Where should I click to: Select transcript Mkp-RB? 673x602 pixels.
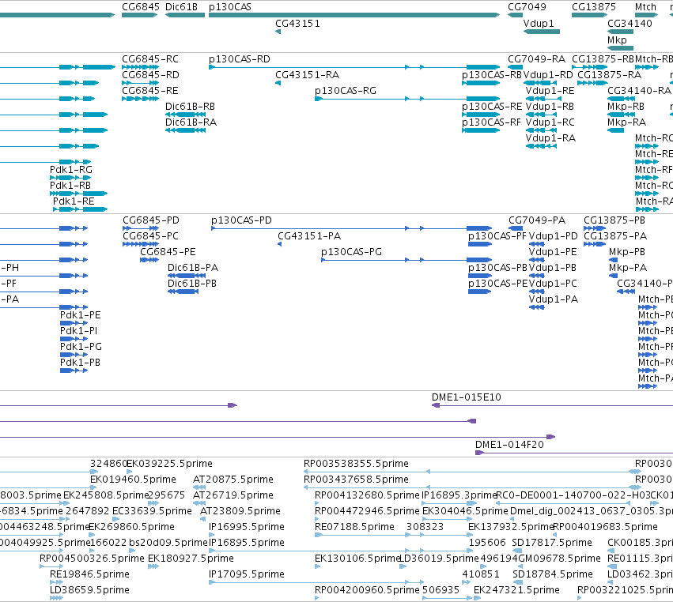(626, 106)
